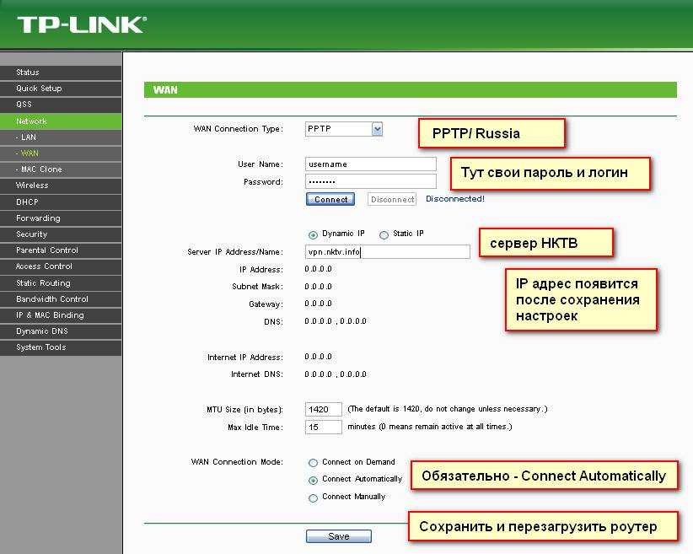This screenshot has height=554, width=693.
Task: Select the Network menu section
Action: point(61,121)
